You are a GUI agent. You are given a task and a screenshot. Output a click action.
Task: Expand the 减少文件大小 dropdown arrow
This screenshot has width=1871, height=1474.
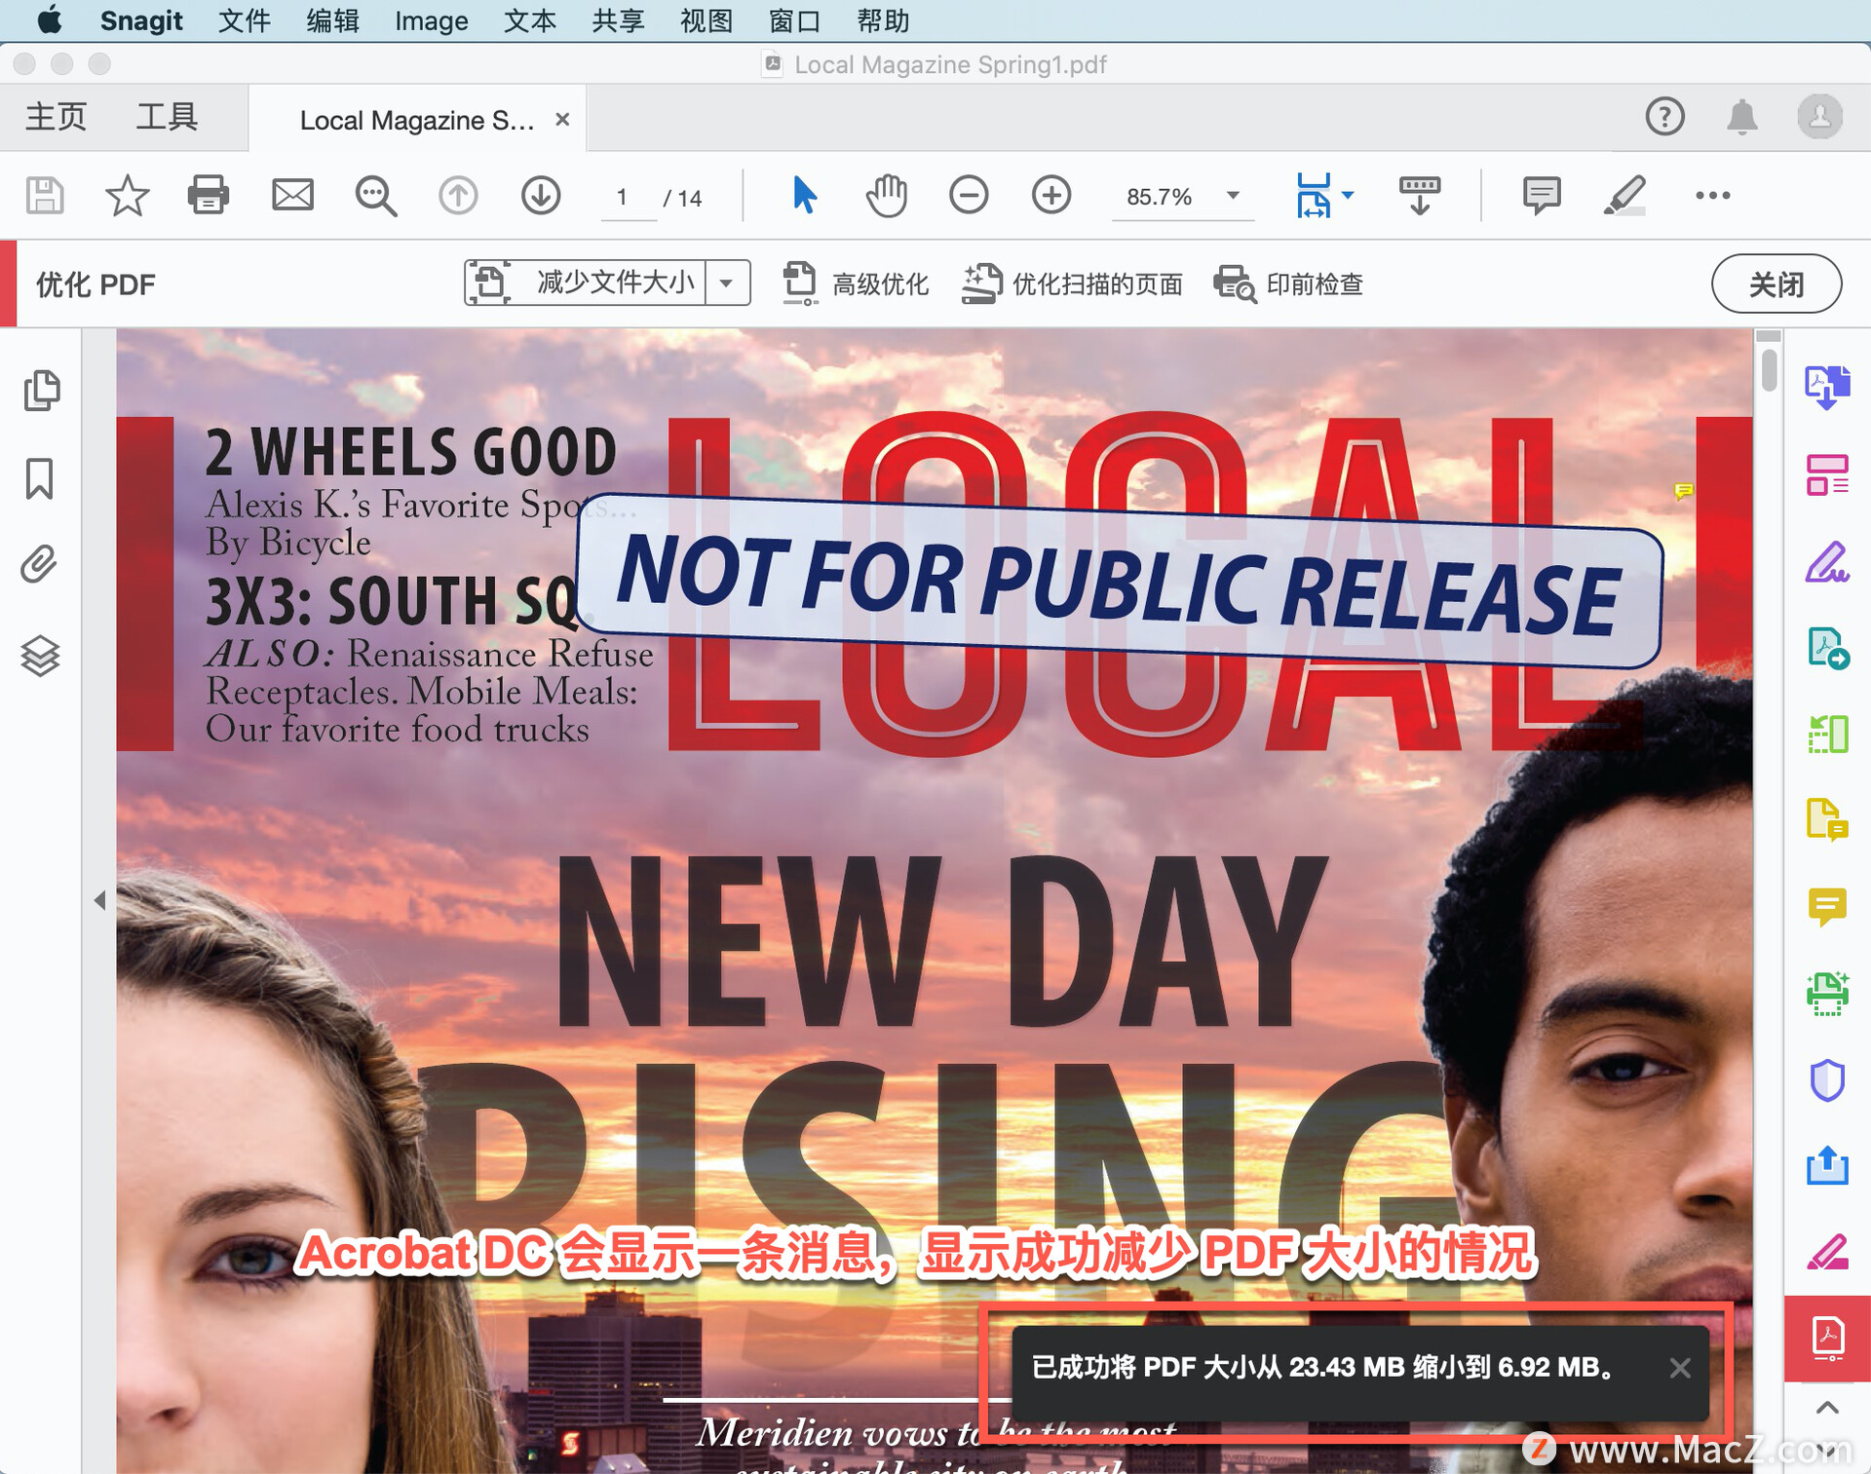click(x=727, y=283)
